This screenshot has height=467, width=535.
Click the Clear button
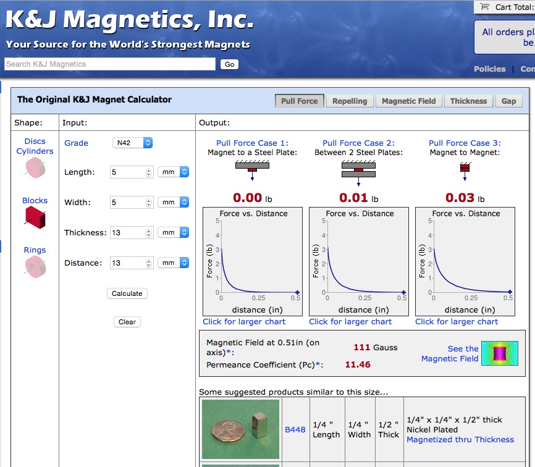pyautogui.click(x=127, y=322)
